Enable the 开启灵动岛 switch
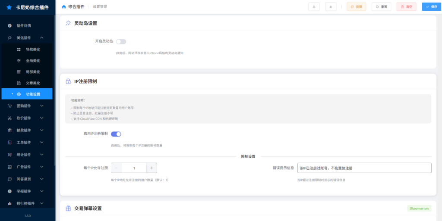The width and height of the screenshot is (442, 221). click(121, 42)
